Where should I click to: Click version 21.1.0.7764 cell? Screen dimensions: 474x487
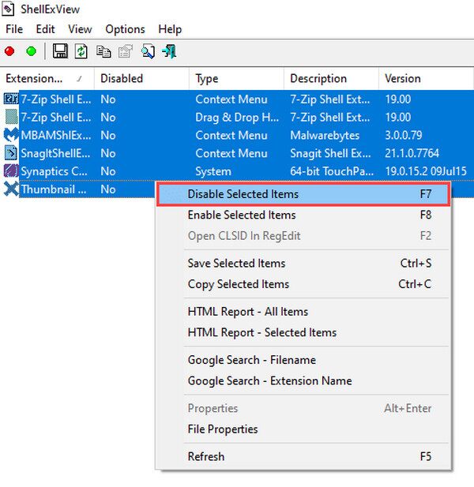click(x=412, y=153)
